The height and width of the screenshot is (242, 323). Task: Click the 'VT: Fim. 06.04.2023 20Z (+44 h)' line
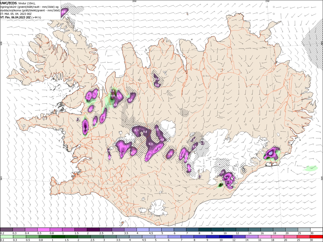[21, 17]
